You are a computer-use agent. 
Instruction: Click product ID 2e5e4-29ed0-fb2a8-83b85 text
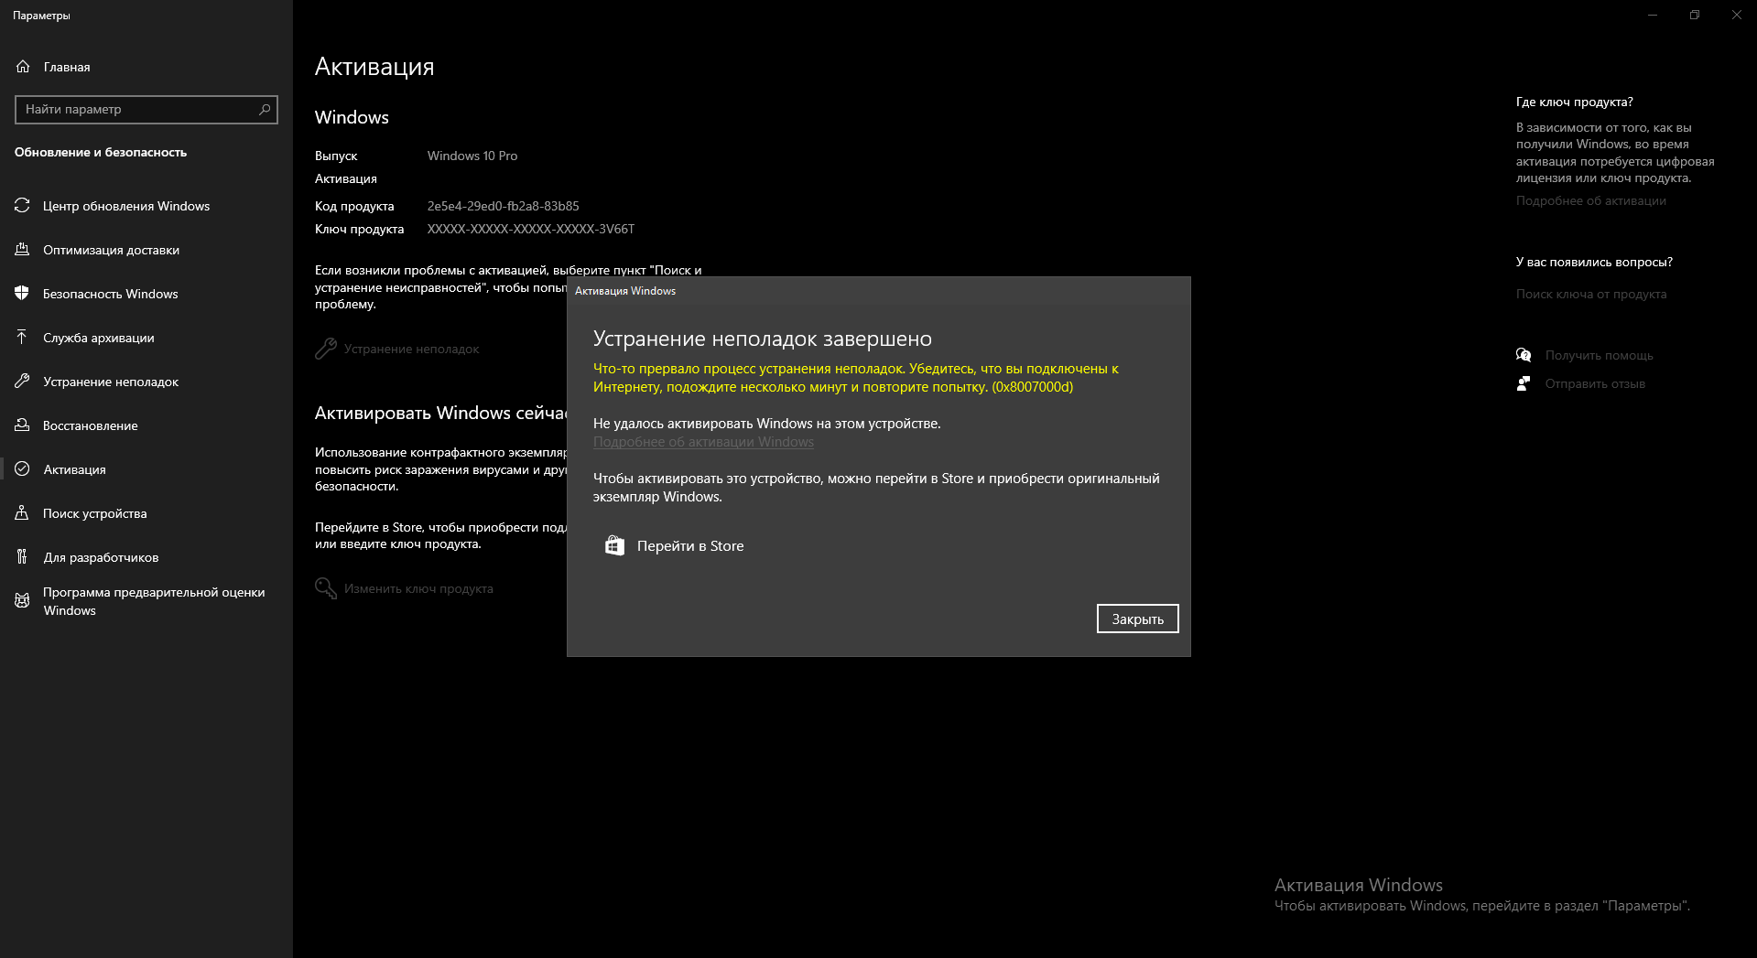click(x=503, y=206)
